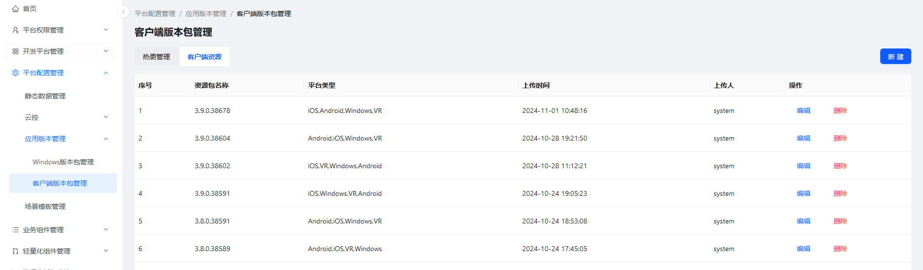Open 场景模板管理 in the sidebar
The width and height of the screenshot is (923, 270).
tap(45, 206)
